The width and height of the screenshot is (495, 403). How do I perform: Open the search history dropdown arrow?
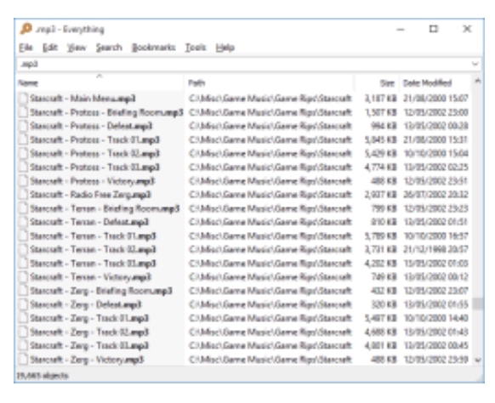click(475, 64)
